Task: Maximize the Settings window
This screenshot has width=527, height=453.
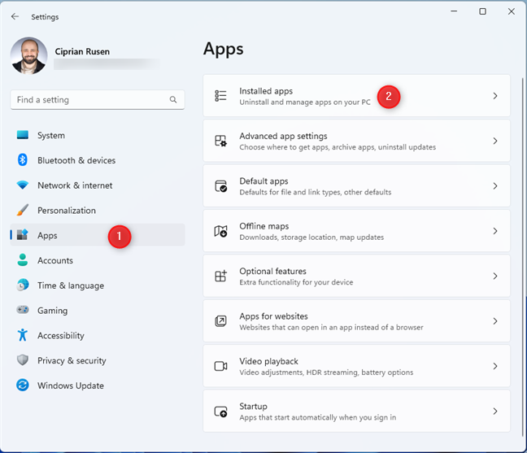Action: (482, 11)
